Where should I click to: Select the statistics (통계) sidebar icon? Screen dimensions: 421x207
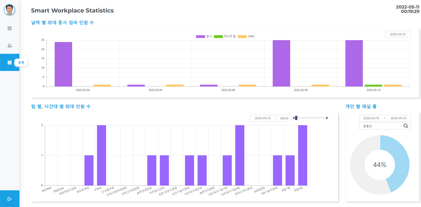[x=10, y=62]
